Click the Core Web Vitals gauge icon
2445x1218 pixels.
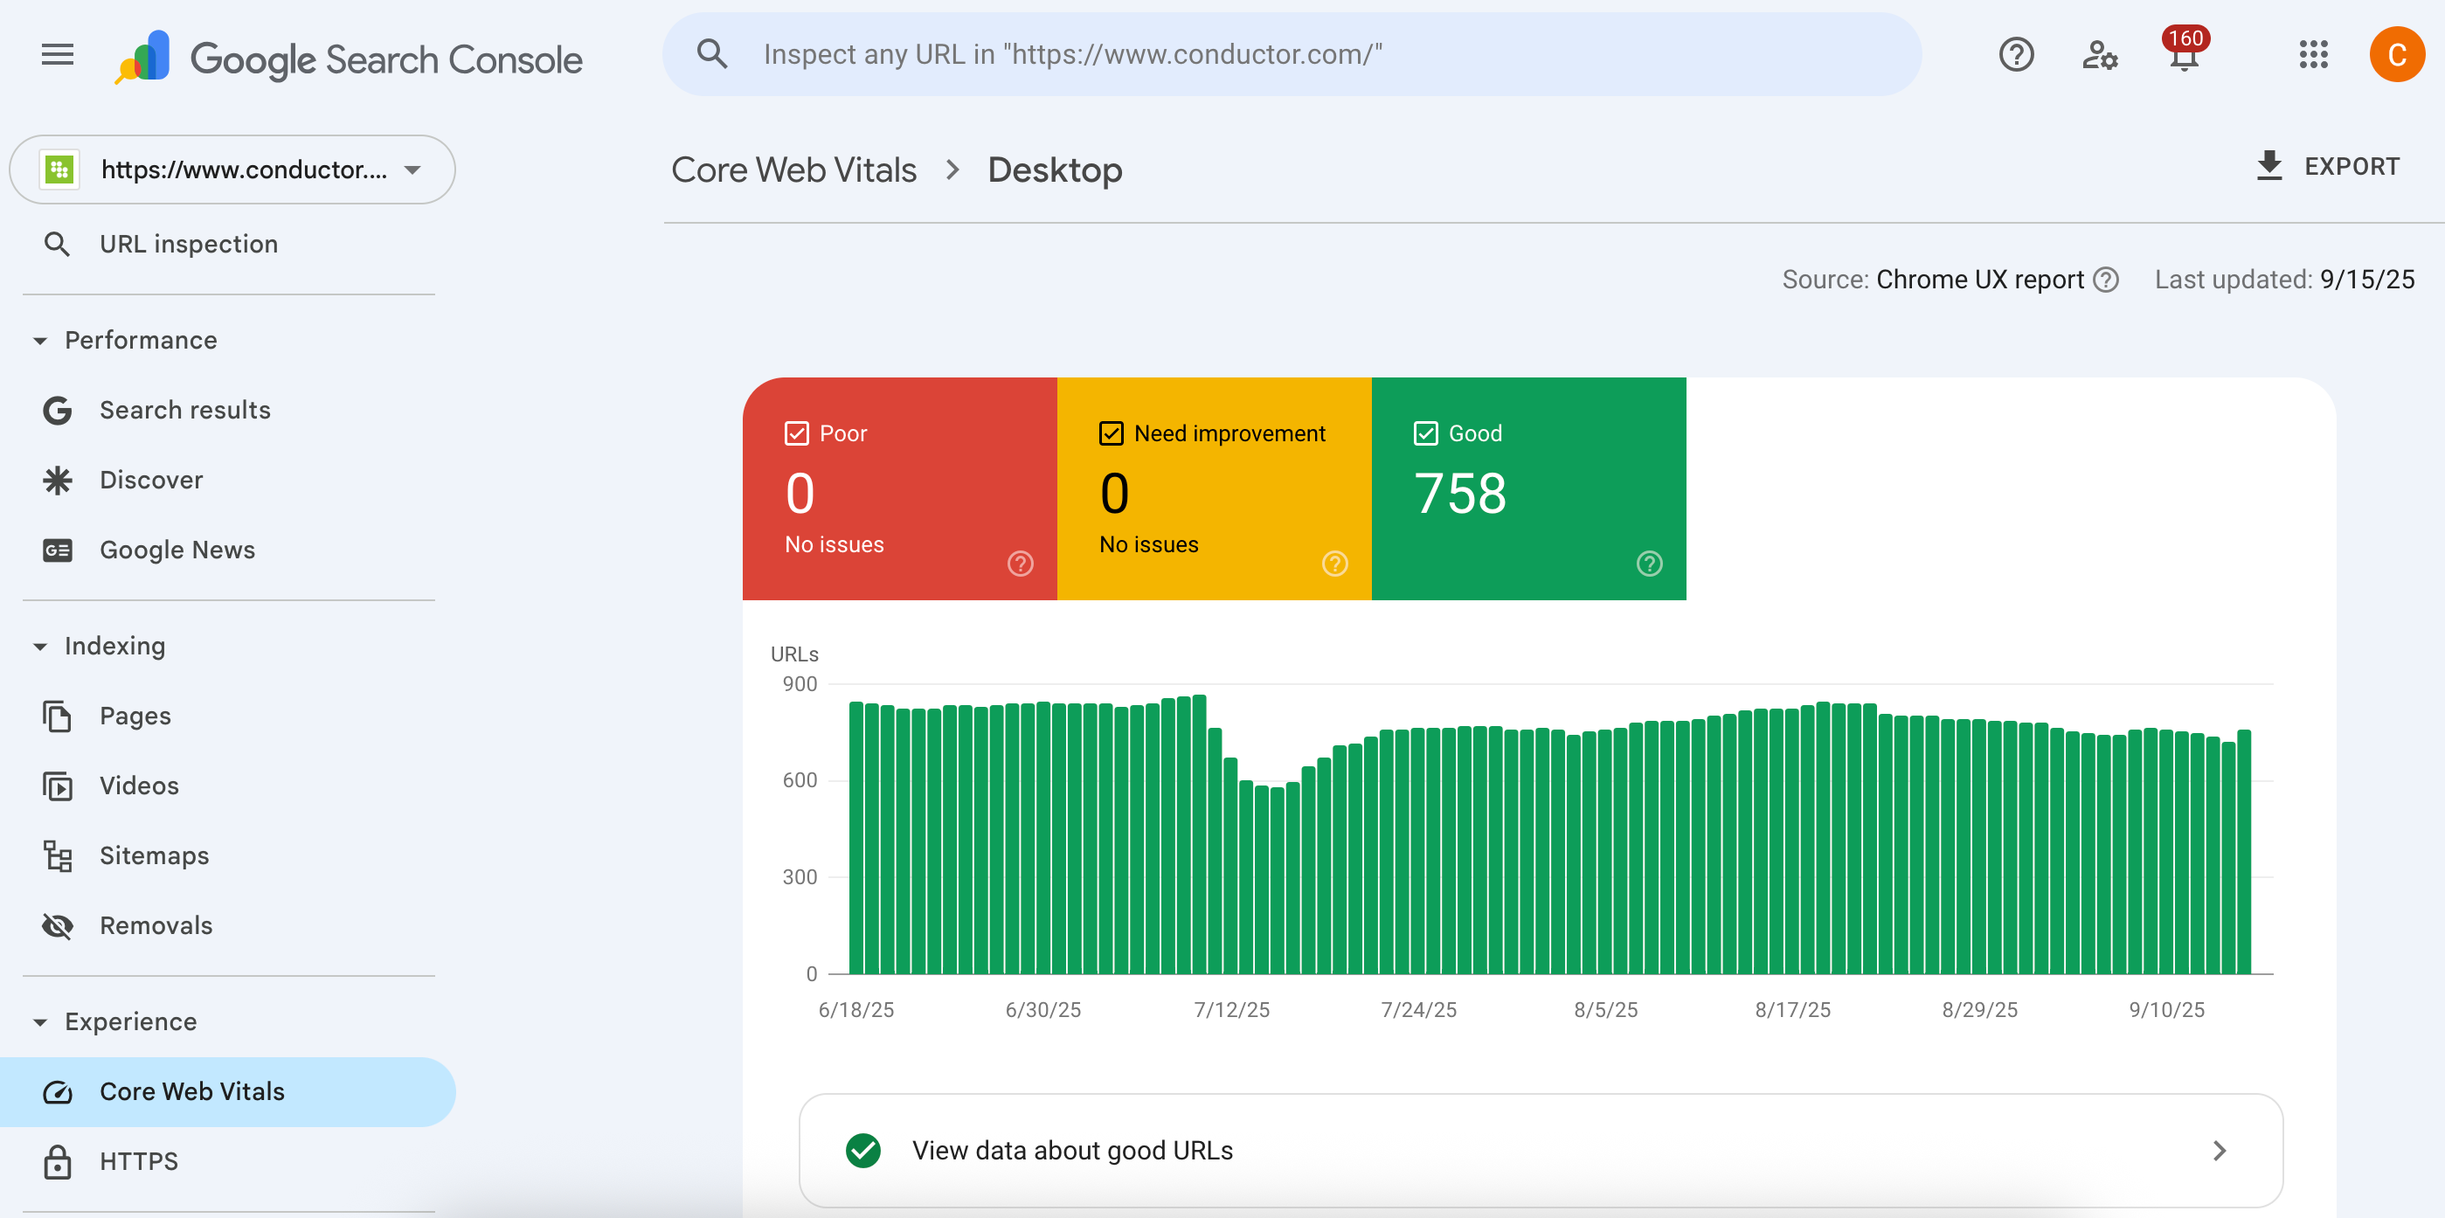coord(57,1091)
